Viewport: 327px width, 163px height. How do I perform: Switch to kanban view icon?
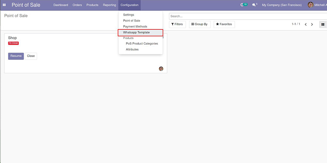323,24
